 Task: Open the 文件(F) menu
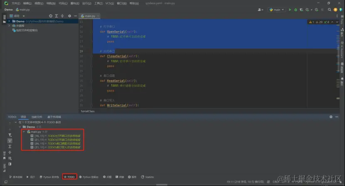tap(16, 3)
